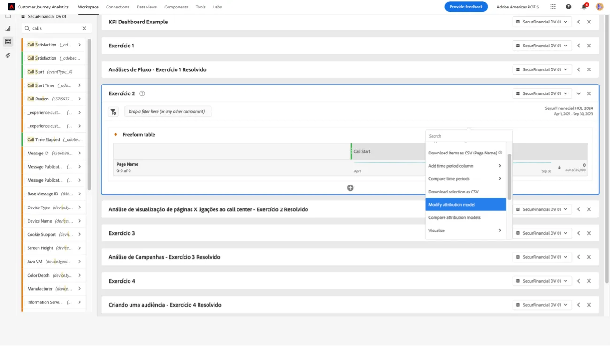Click the Adobe logo icon
Screen dimensions: 612x347
click(x=12, y=7)
